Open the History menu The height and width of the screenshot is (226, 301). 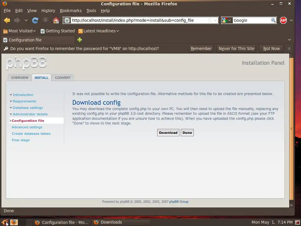[48, 11]
